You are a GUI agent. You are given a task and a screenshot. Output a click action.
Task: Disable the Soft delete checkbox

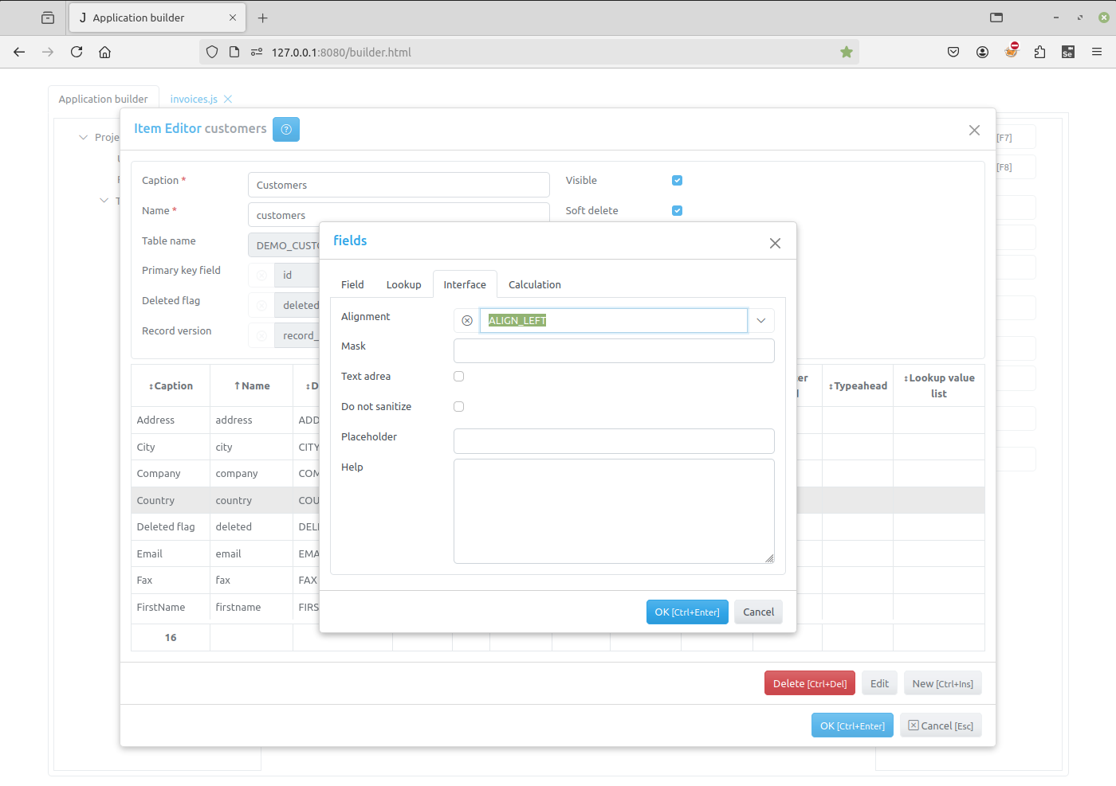pos(677,210)
